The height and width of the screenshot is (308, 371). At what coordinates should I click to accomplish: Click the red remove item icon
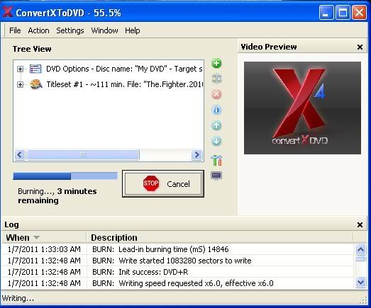click(x=216, y=94)
